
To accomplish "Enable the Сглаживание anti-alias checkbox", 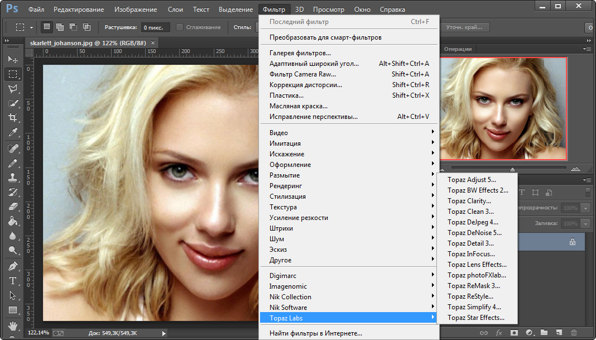I will (180, 27).
